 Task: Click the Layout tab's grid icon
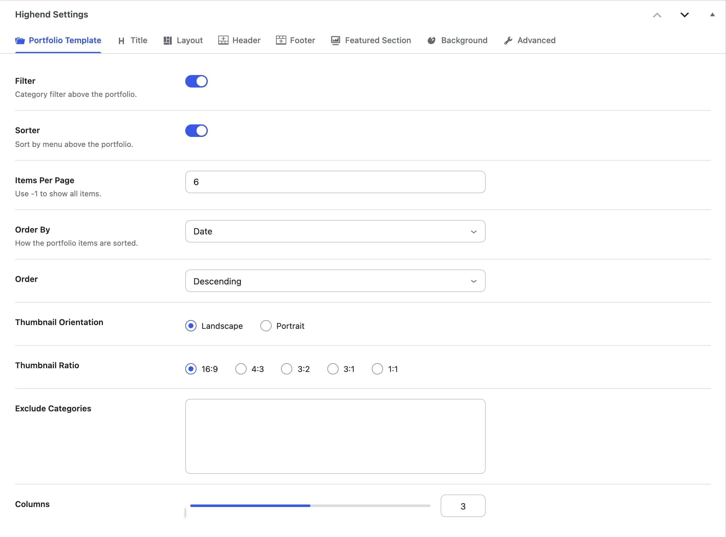click(168, 41)
